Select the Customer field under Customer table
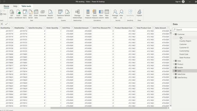Image resolution: width=197 pixels, height=111 pixels. (183, 44)
